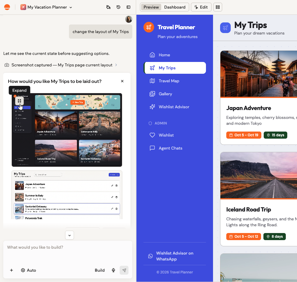Select the dark grid layout option thumbnail
297x282 pixels.
coord(67,130)
